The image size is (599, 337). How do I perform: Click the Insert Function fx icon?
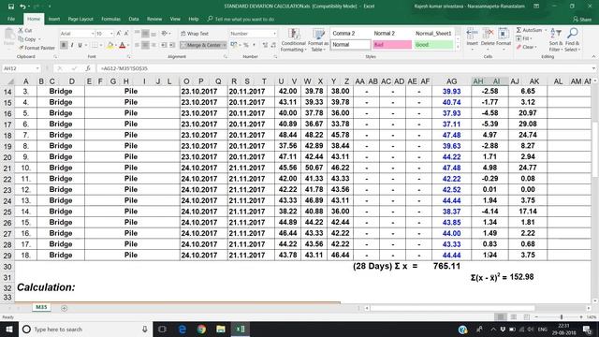coord(88,68)
